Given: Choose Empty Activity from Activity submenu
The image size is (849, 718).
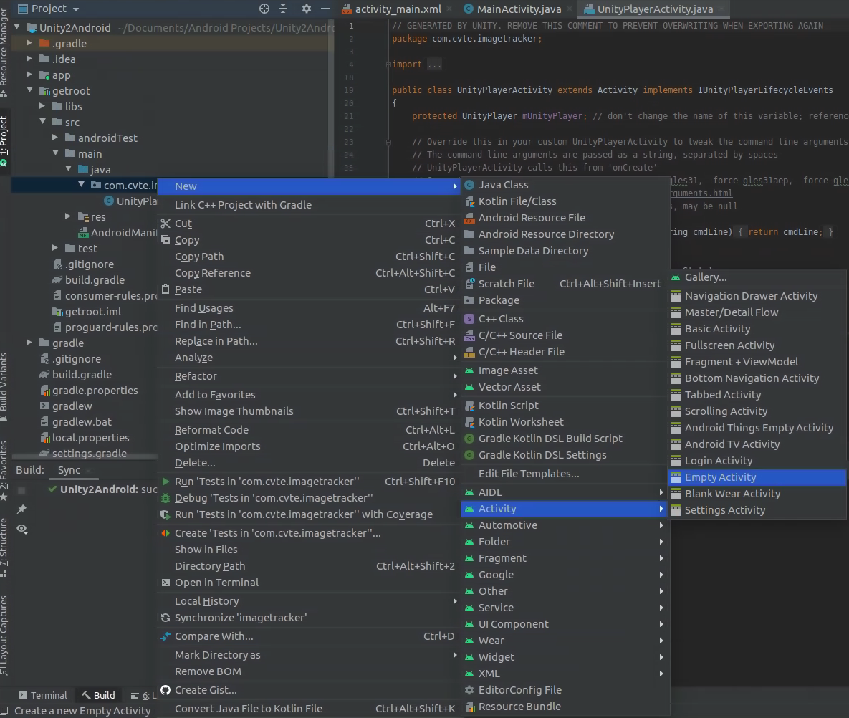Looking at the screenshot, I should [757, 477].
